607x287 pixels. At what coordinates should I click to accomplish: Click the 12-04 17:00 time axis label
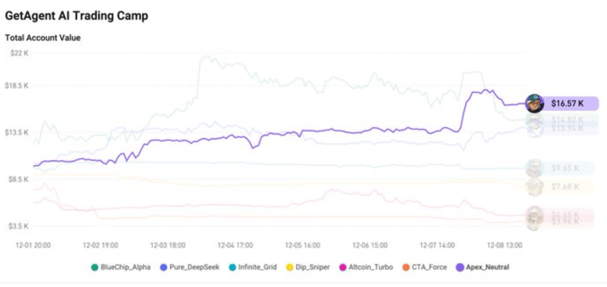236,244
